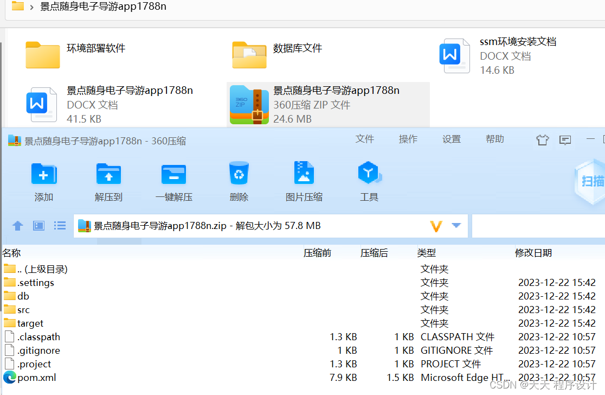Click the breadcrumb chevron in Explorer address bar
The height and width of the screenshot is (395, 605).
(x=31, y=7)
